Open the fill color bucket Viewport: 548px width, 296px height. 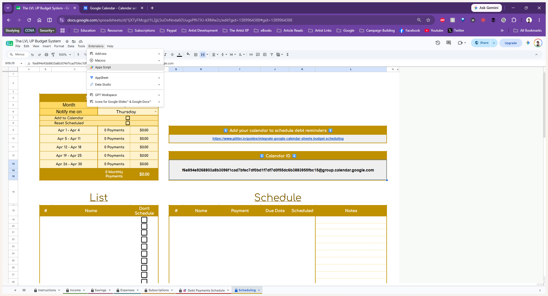coord(188,55)
